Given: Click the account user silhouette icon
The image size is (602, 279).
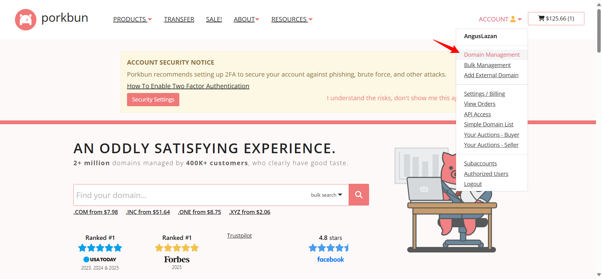Looking at the screenshot, I should [513, 19].
